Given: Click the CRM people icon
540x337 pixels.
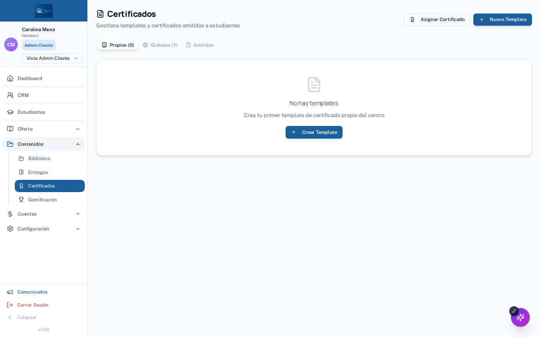Looking at the screenshot, I should (x=10, y=95).
